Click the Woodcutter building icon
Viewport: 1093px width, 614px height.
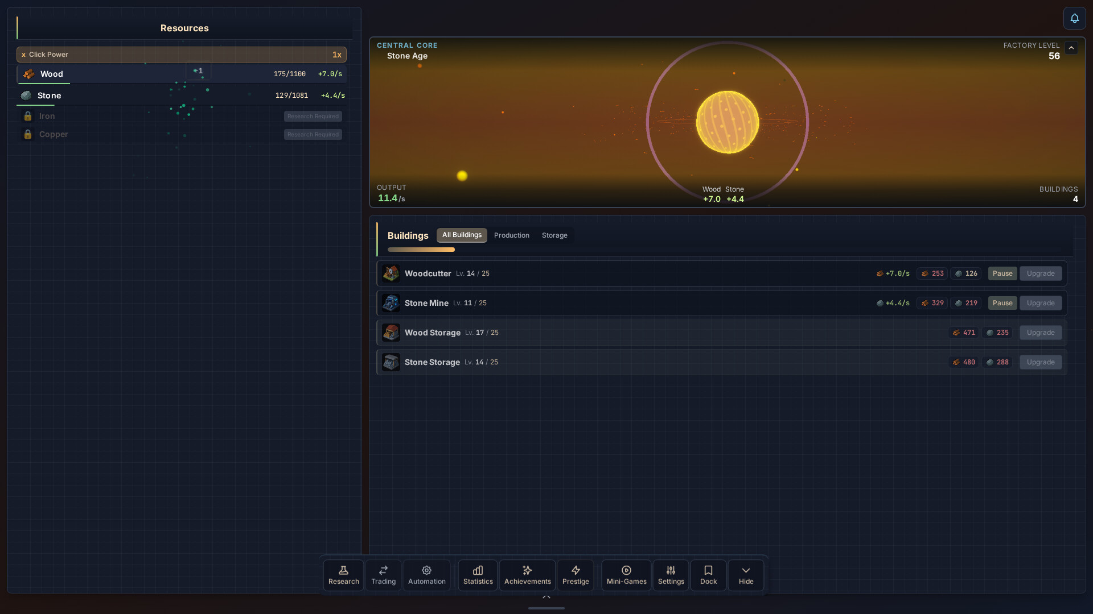pos(391,273)
